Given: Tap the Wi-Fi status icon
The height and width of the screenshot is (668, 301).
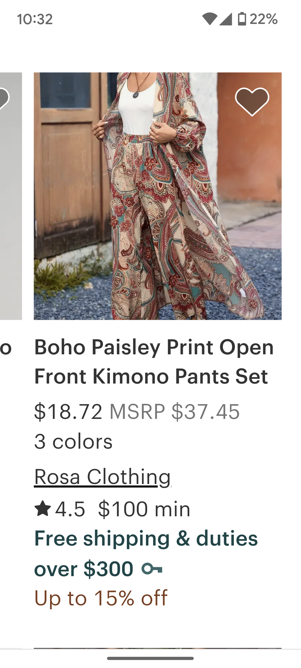Looking at the screenshot, I should tap(210, 19).
